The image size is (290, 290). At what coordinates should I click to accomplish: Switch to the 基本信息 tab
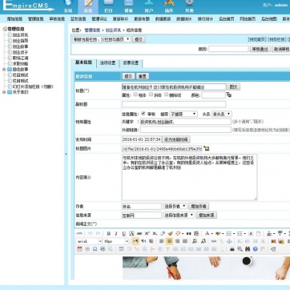click(83, 62)
